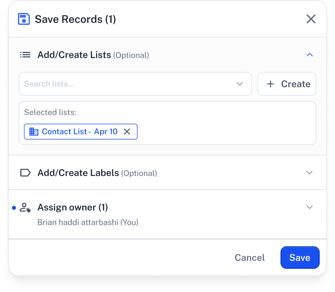
Task: Click Assign owner (1) heading
Action: tap(73, 207)
